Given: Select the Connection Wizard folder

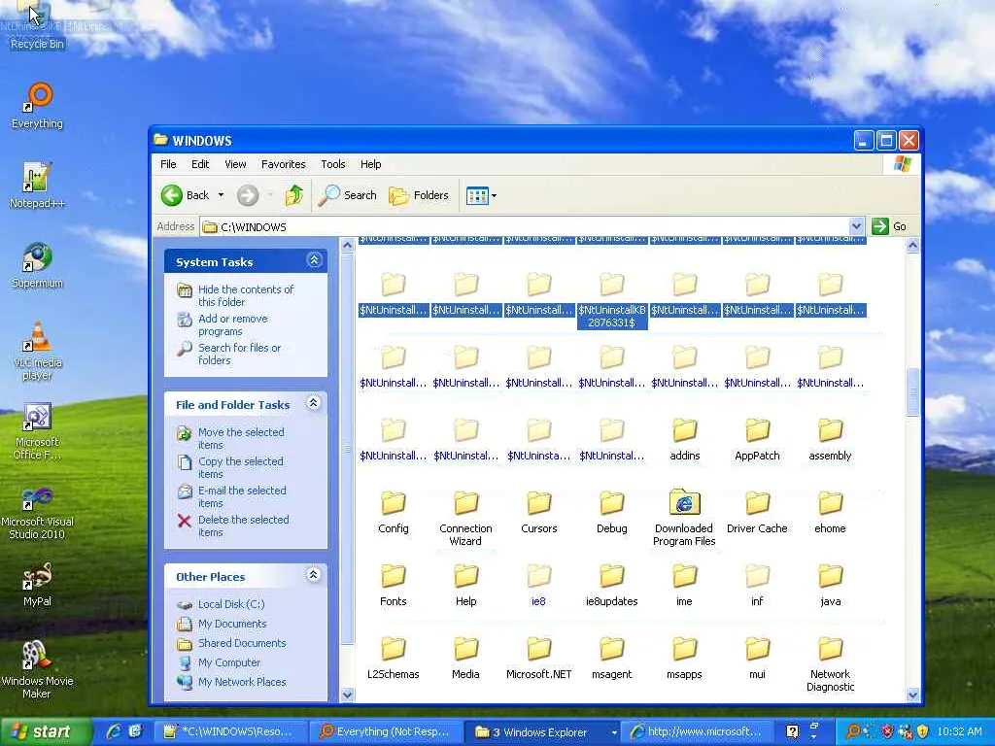Looking at the screenshot, I should [x=465, y=518].
